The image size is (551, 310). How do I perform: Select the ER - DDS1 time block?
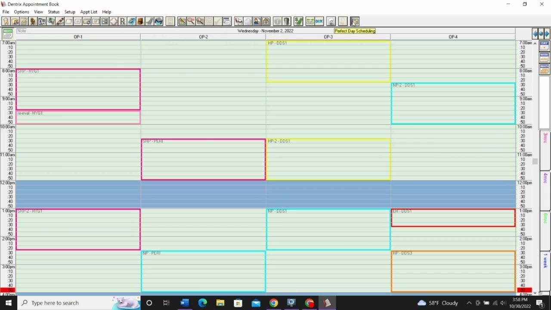point(453,218)
